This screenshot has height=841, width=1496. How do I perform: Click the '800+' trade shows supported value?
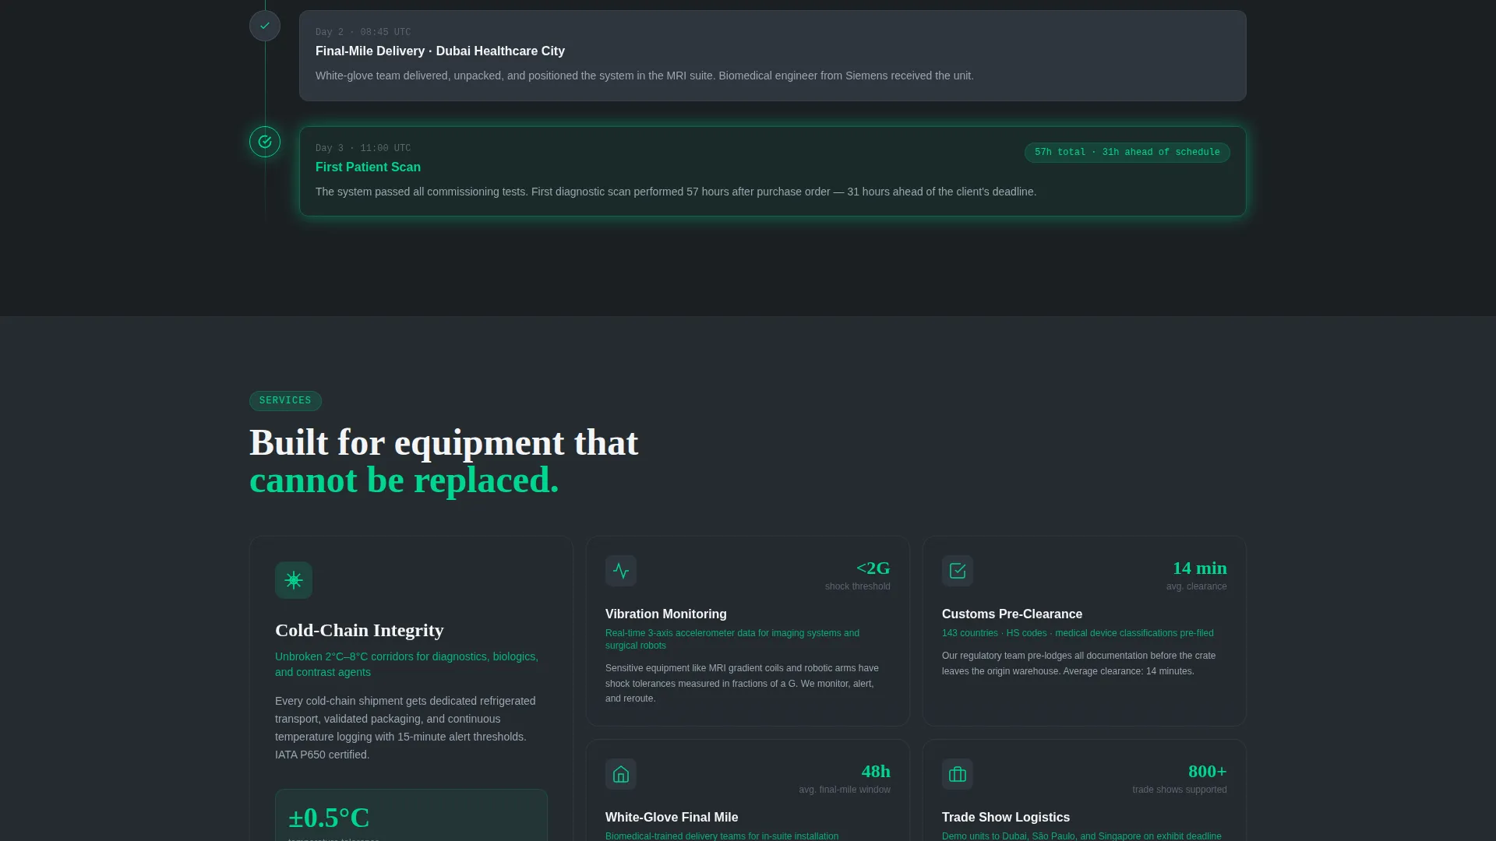click(x=1208, y=772)
